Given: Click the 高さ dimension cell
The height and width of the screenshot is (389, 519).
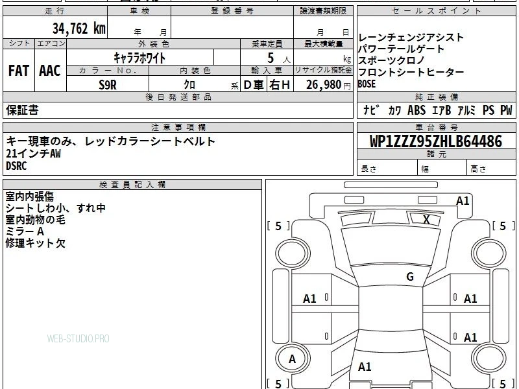Looking at the screenshot, I should pos(492,169).
